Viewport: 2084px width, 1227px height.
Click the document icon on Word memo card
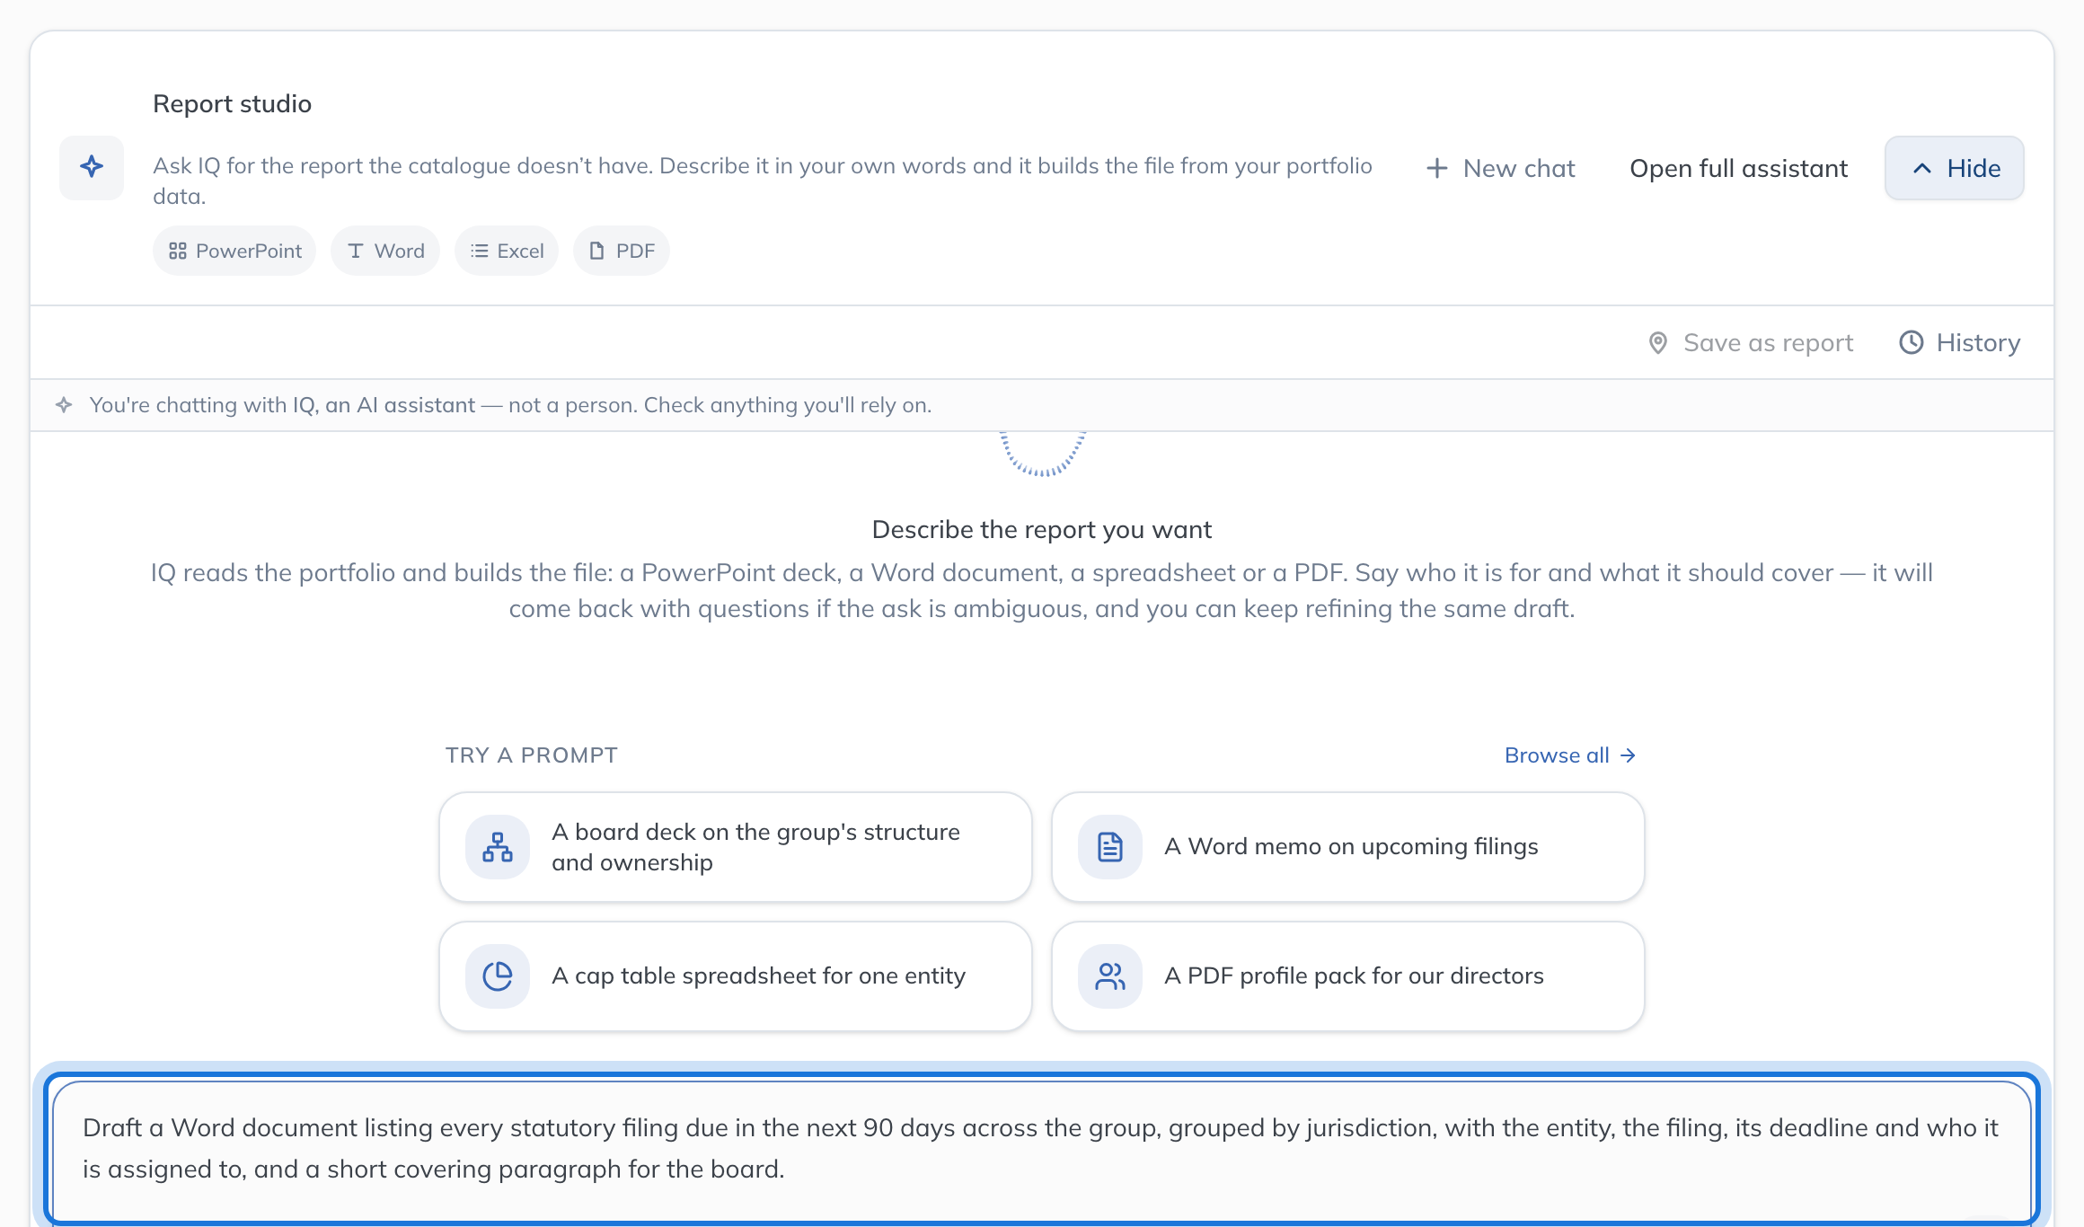coord(1110,847)
